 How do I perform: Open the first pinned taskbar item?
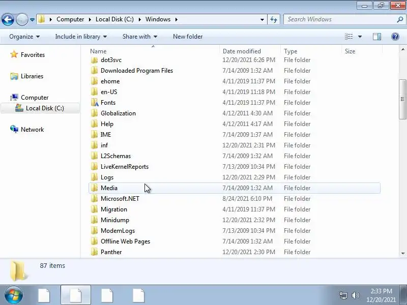click(x=44, y=295)
